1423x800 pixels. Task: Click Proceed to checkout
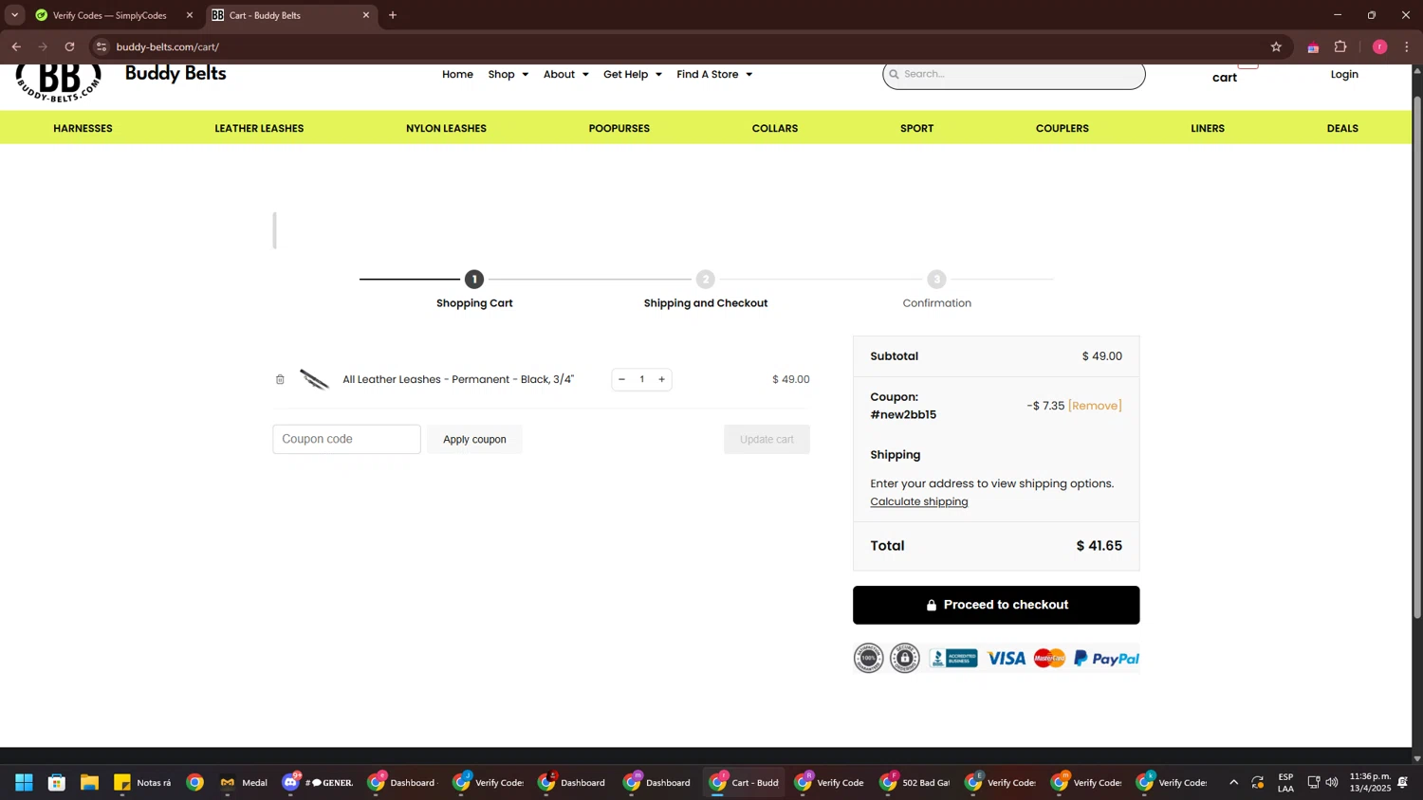tap(996, 605)
